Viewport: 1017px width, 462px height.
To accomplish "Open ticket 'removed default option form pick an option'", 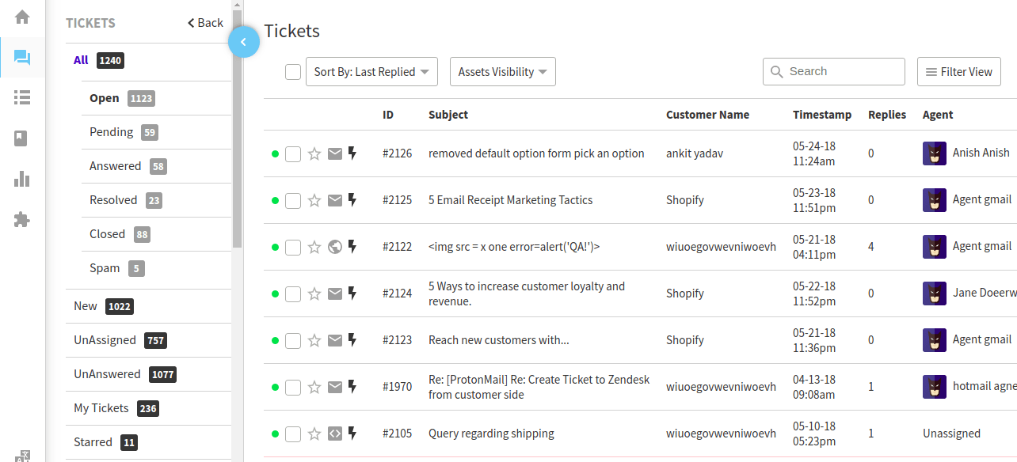I will (x=536, y=153).
